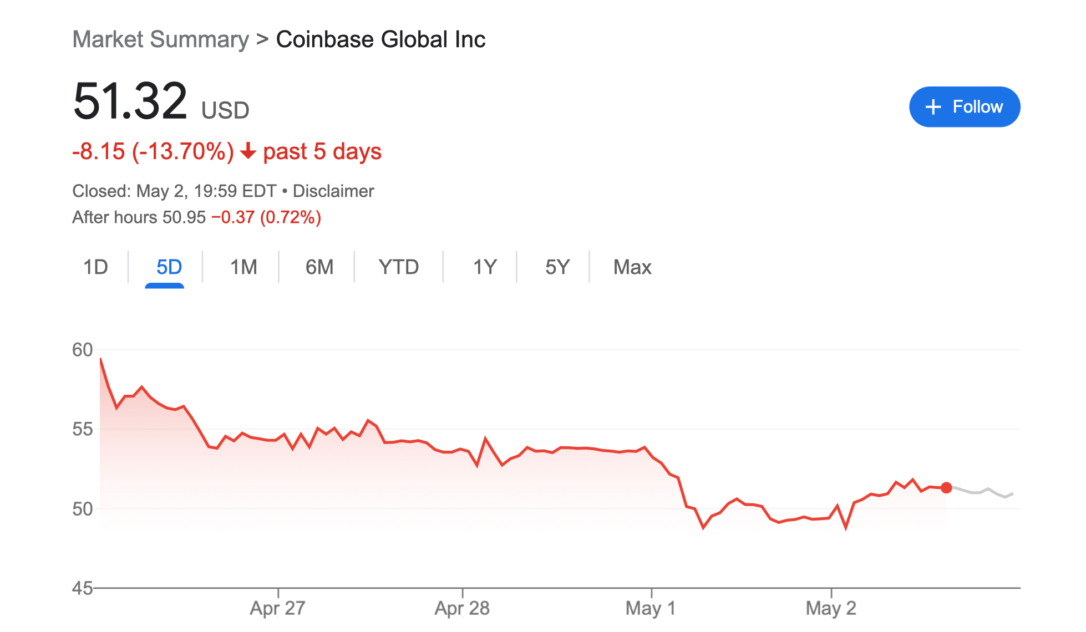Click the red closing-price dot on chart
Viewport: 1086px width, 632px height.
tap(946, 488)
